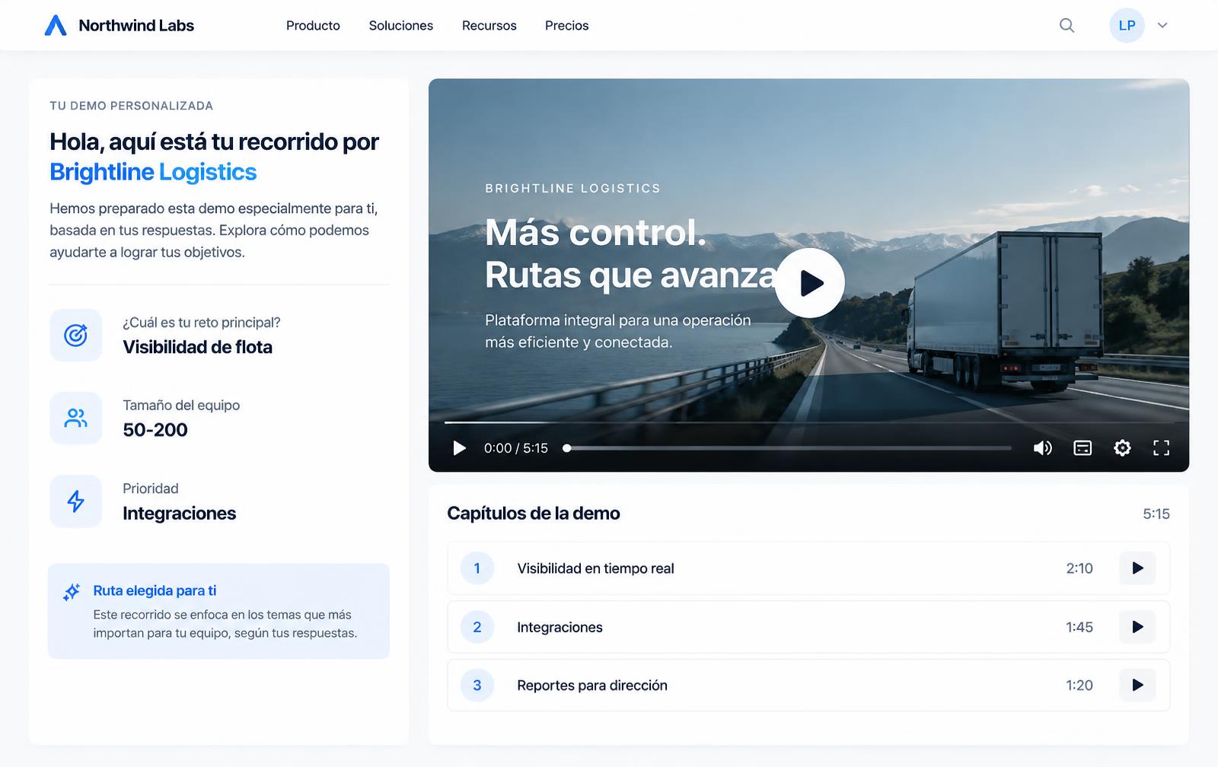
Task: Click the 1:45 chapter duration
Action: 1079,627
